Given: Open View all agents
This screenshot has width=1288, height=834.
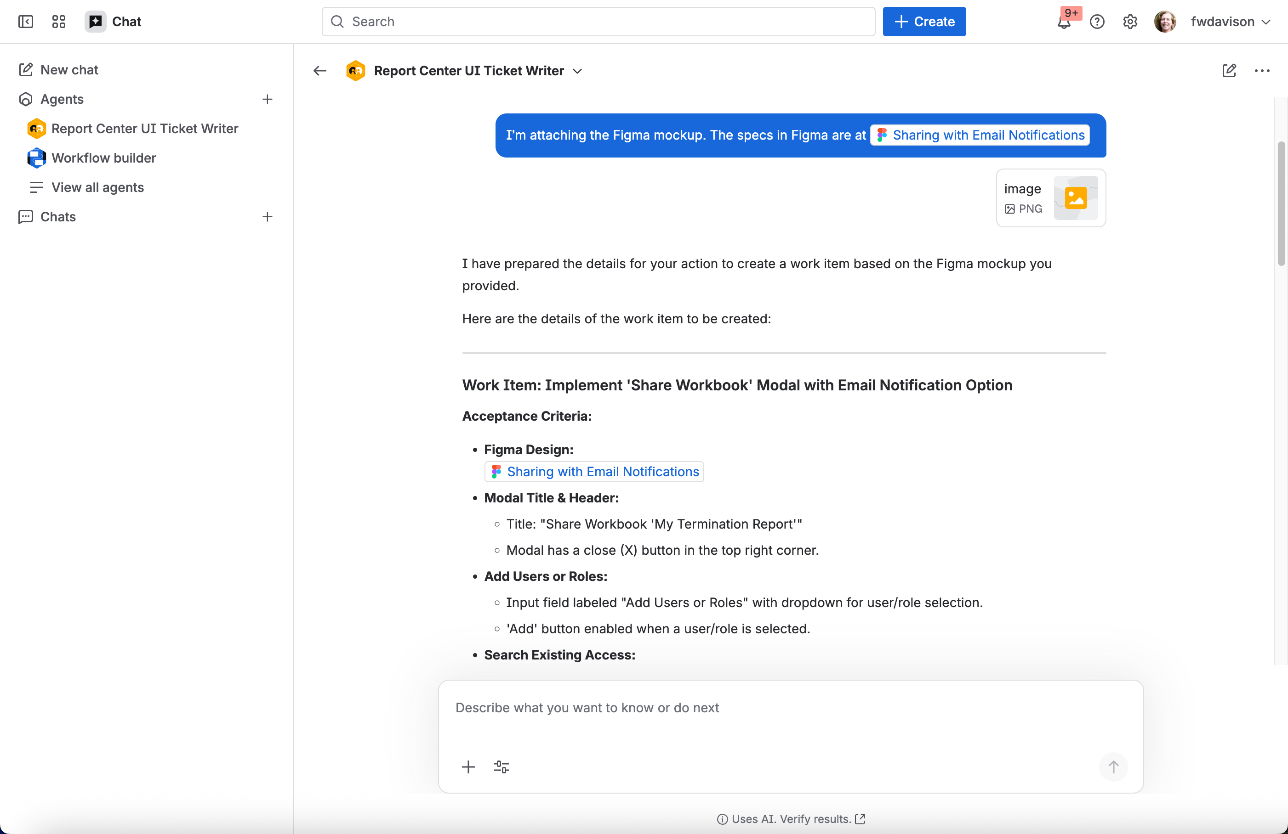Looking at the screenshot, I should tap(97, 187).
